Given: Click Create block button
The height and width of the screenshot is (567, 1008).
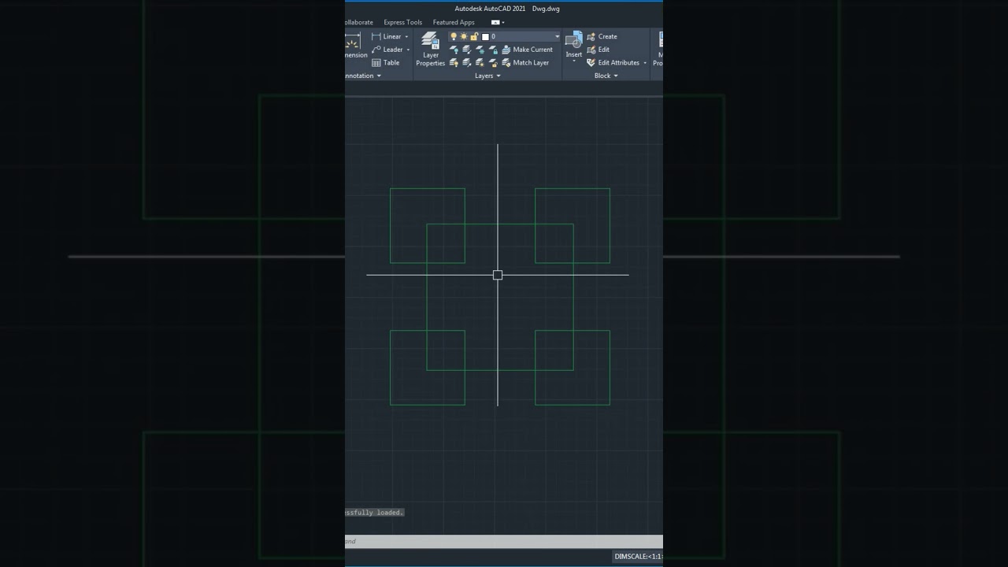Looking at the screenshot, I should (602, 36).
